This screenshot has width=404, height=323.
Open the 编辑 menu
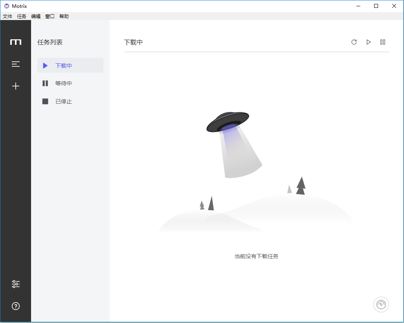[x=36, y=16]
